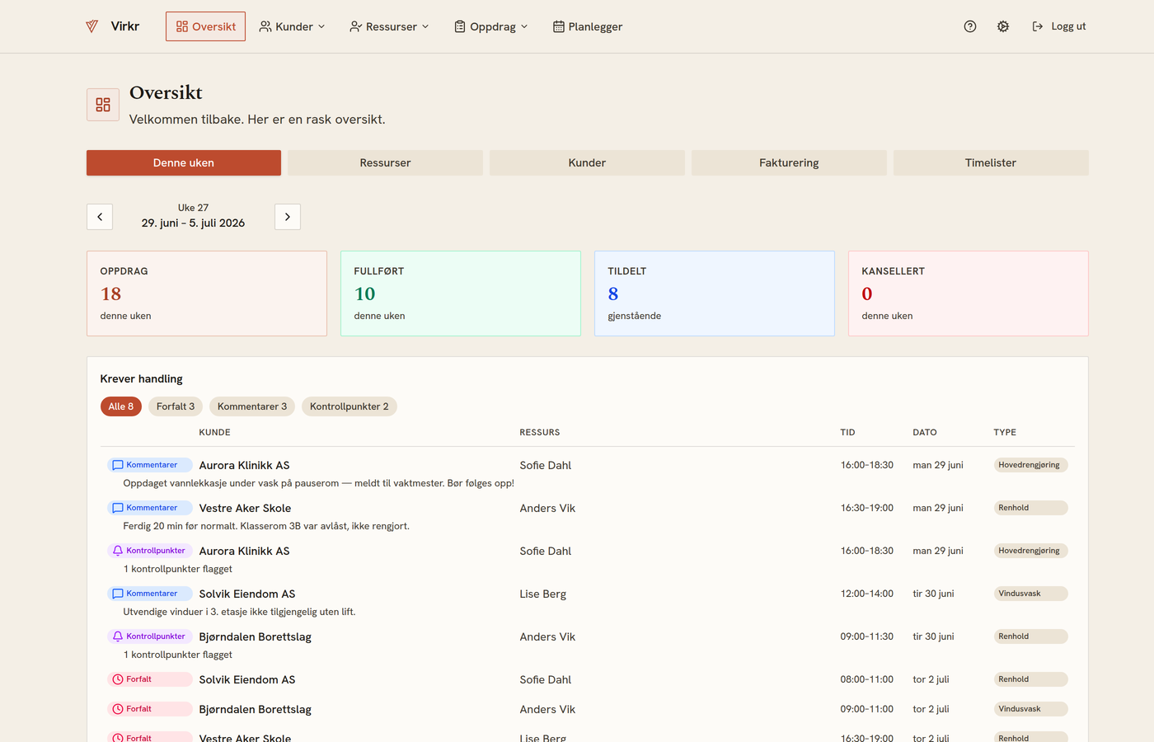
Task: Filter by Forfalt 3 chip
Action: click(176, 406)
